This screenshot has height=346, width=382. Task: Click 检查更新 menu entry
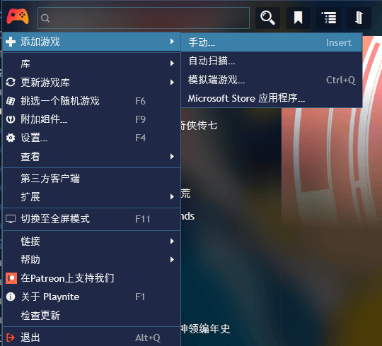(91, 316)
